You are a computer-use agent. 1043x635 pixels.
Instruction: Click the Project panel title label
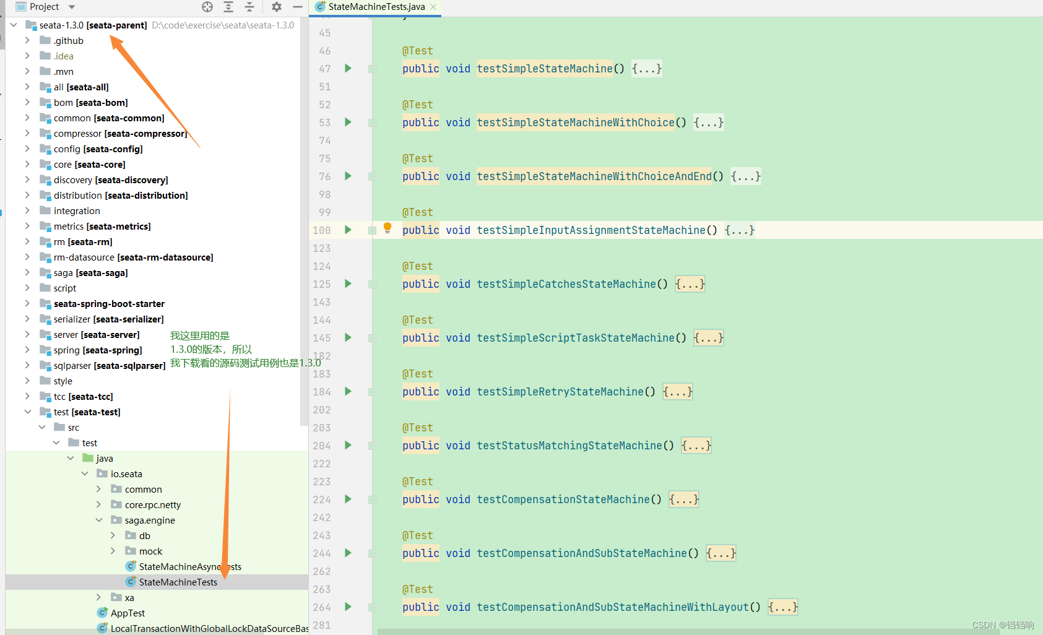[x=45, y=7]
